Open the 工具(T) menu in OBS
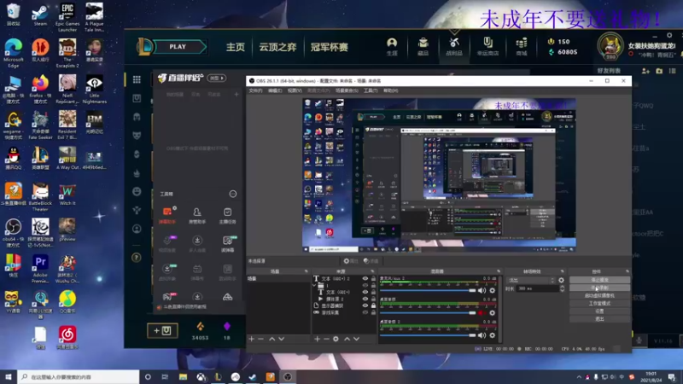Image resolution: width=683 pixels, height=384 pixels. (x=371, y=90)
